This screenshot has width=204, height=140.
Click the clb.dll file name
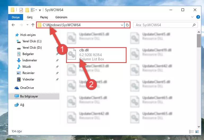84,50
